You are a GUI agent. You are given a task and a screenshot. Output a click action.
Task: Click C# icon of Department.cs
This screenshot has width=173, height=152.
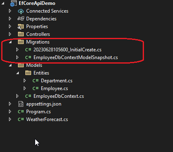tap(36, 81)
